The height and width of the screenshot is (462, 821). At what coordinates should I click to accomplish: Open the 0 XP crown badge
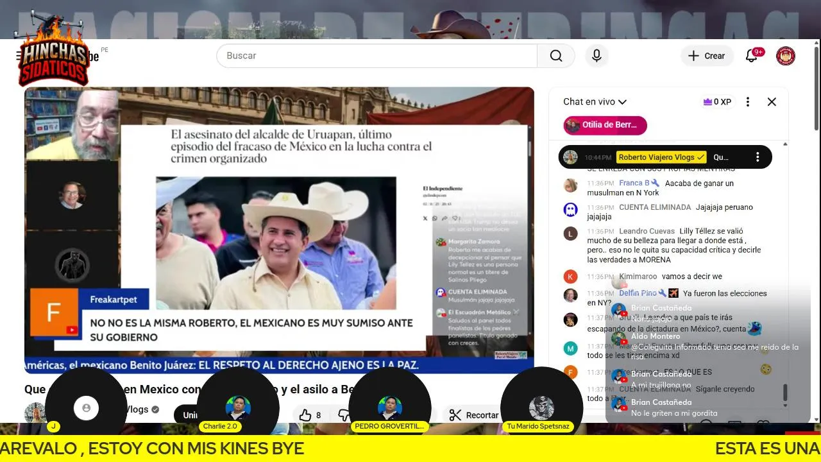coord(717,101)
